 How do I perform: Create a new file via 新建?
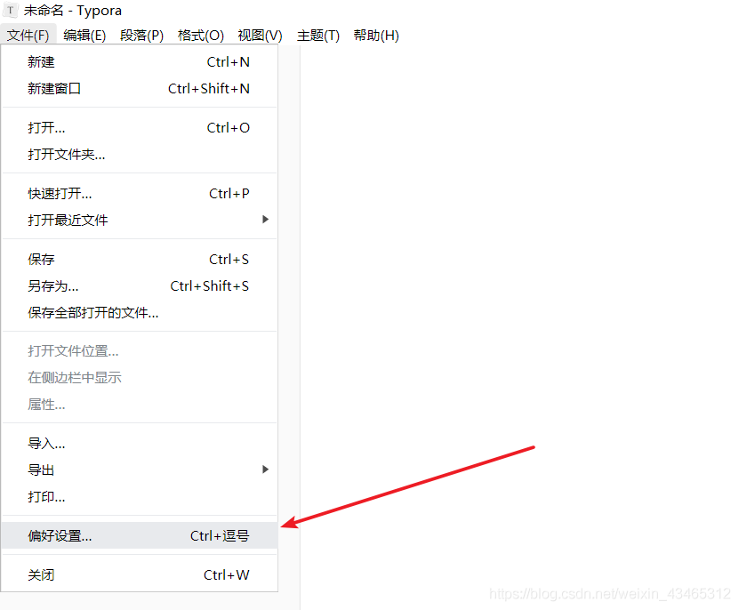click(x=41, y=62)
